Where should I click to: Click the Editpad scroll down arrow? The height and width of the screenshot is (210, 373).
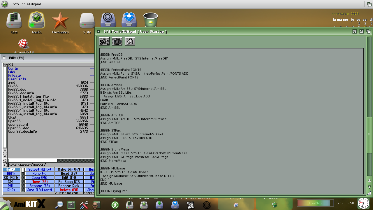[370, 187]
